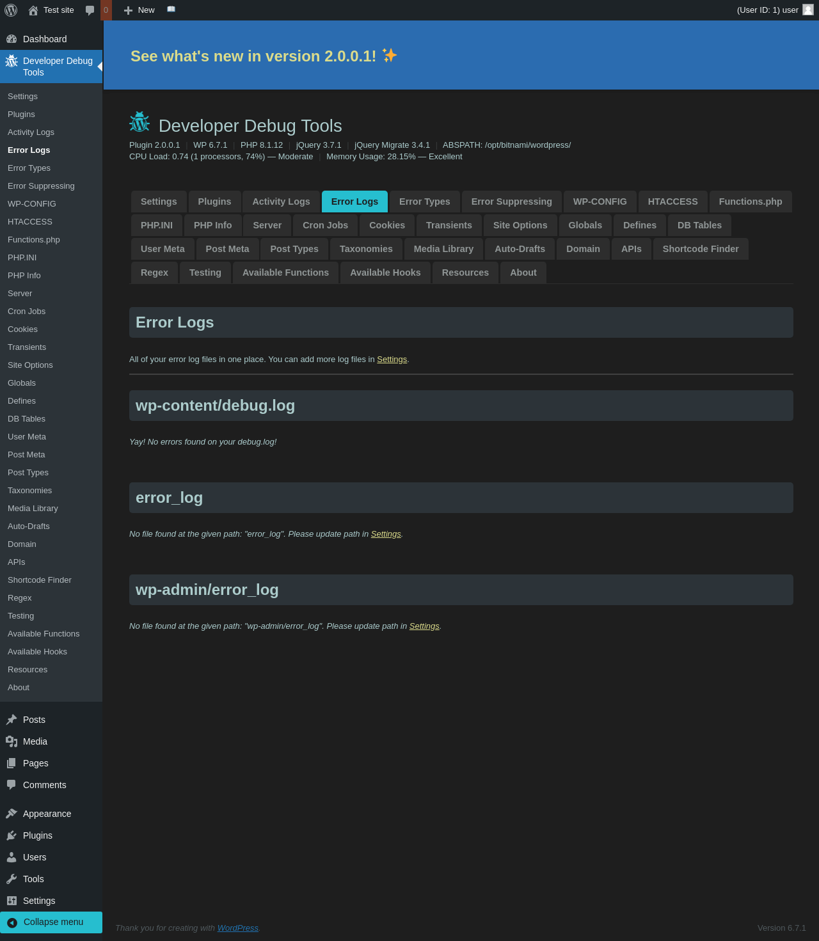Open PHP.INI in sidebar submenu

click(51, 258)
